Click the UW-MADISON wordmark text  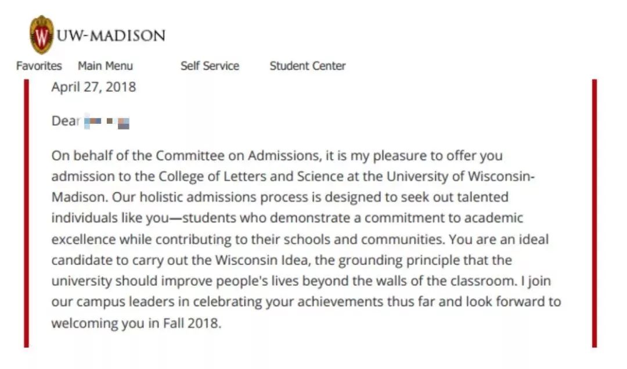pyautogui.click(x=111, y=35)
